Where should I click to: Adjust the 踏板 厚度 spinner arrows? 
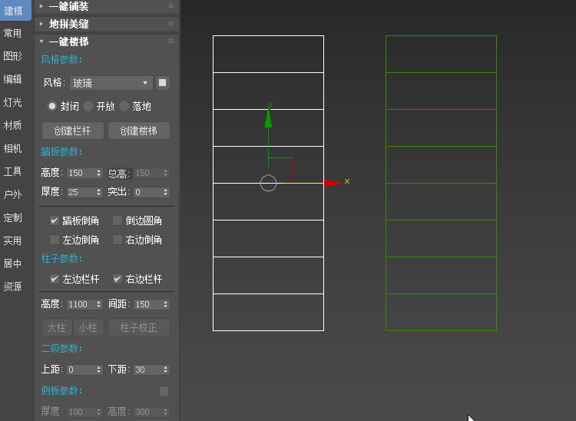click(99, 192)
